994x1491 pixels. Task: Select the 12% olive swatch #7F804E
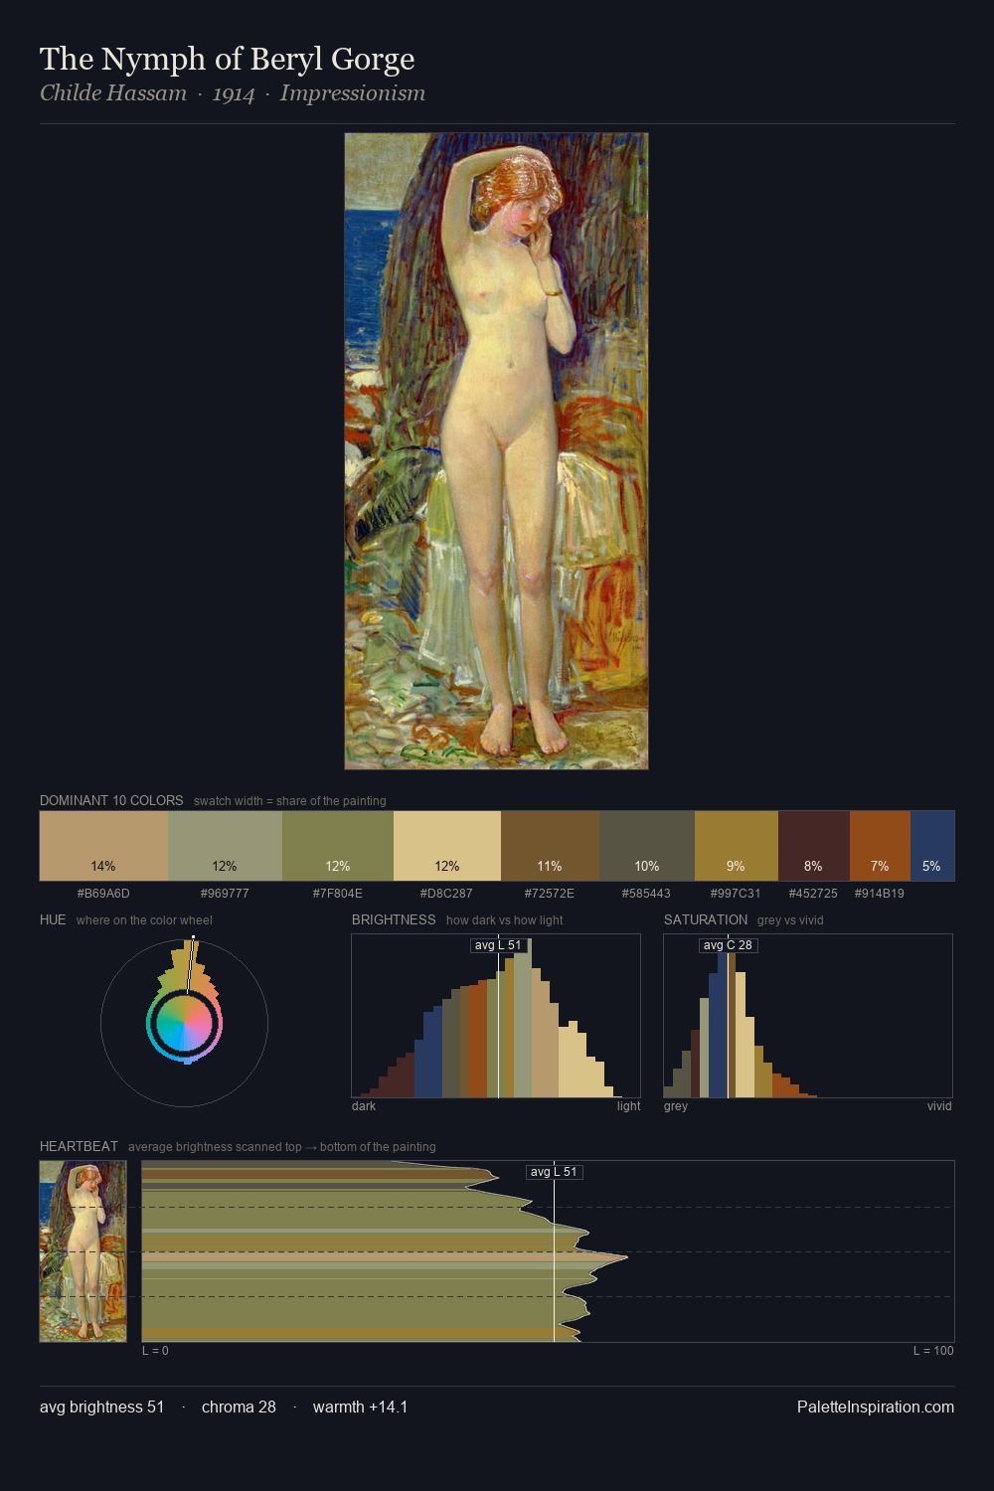coord(338,846)
